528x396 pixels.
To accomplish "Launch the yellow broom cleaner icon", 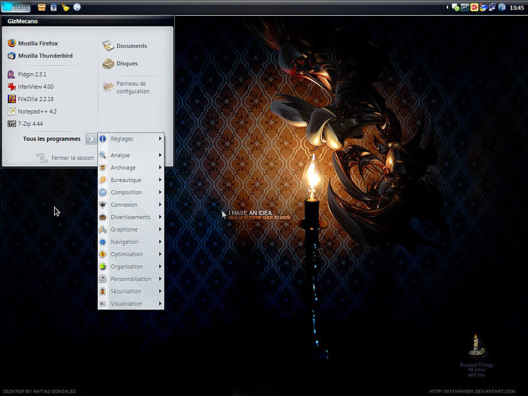I will pos(65,7).
